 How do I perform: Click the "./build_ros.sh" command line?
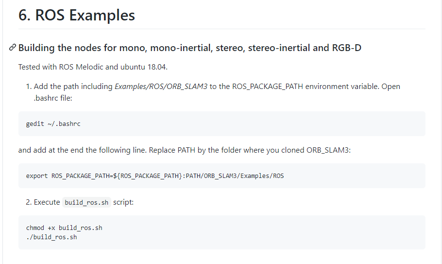coord(51,237)
